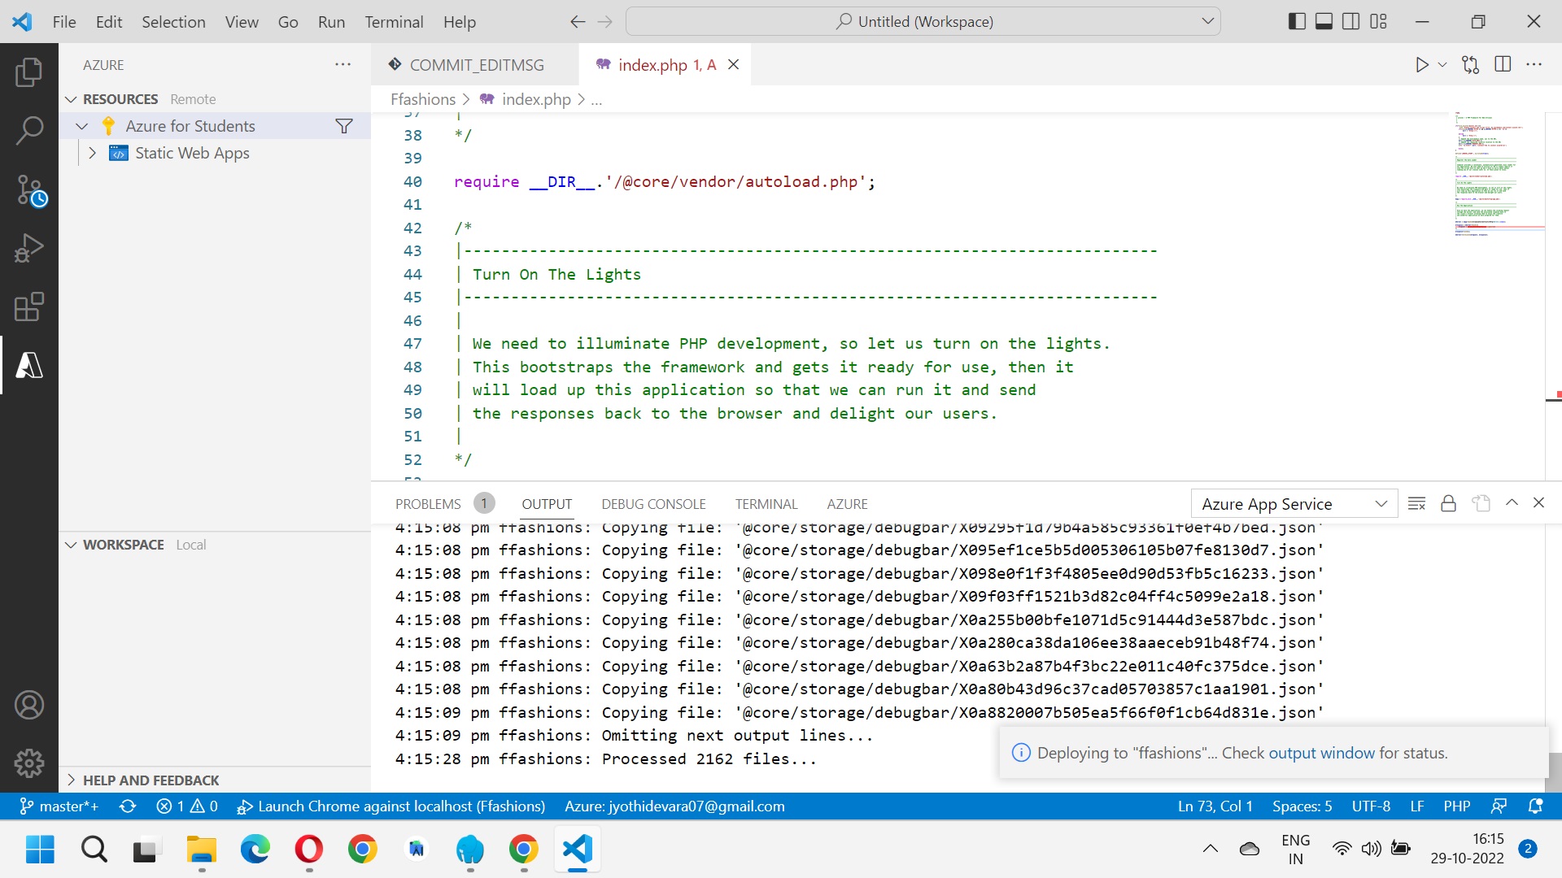
Task: Toggle auto-scroll lock in Output panel
Action: (x=1448, y=503)
